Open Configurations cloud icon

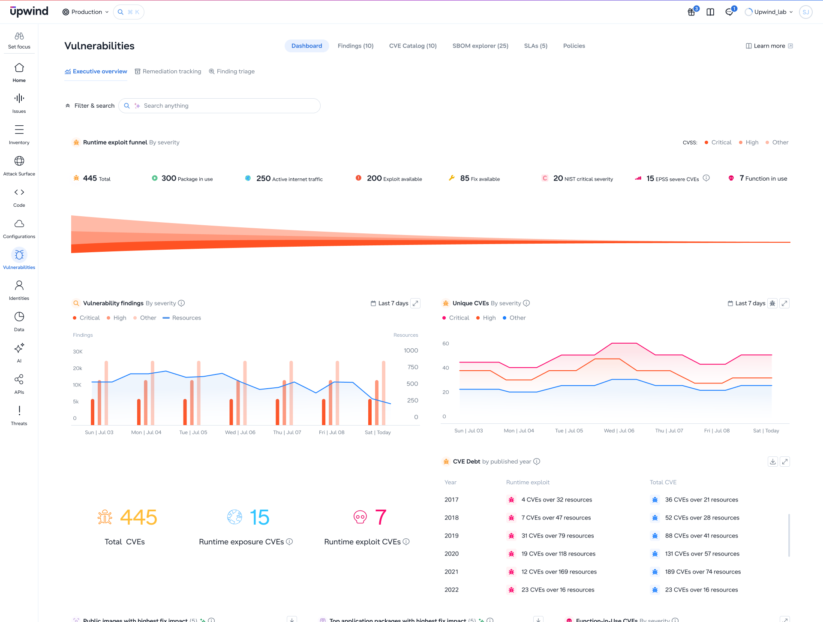click(x=19, y=223)
